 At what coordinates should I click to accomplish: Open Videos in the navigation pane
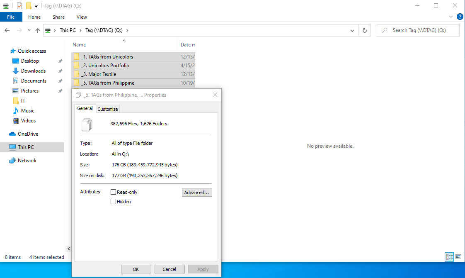point(28,121)
